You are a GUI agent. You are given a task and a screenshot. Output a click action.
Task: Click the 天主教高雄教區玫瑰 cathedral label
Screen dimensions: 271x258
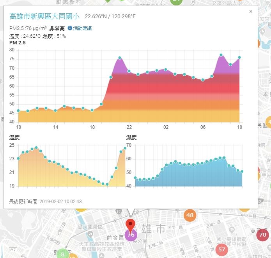pos(102,244)
